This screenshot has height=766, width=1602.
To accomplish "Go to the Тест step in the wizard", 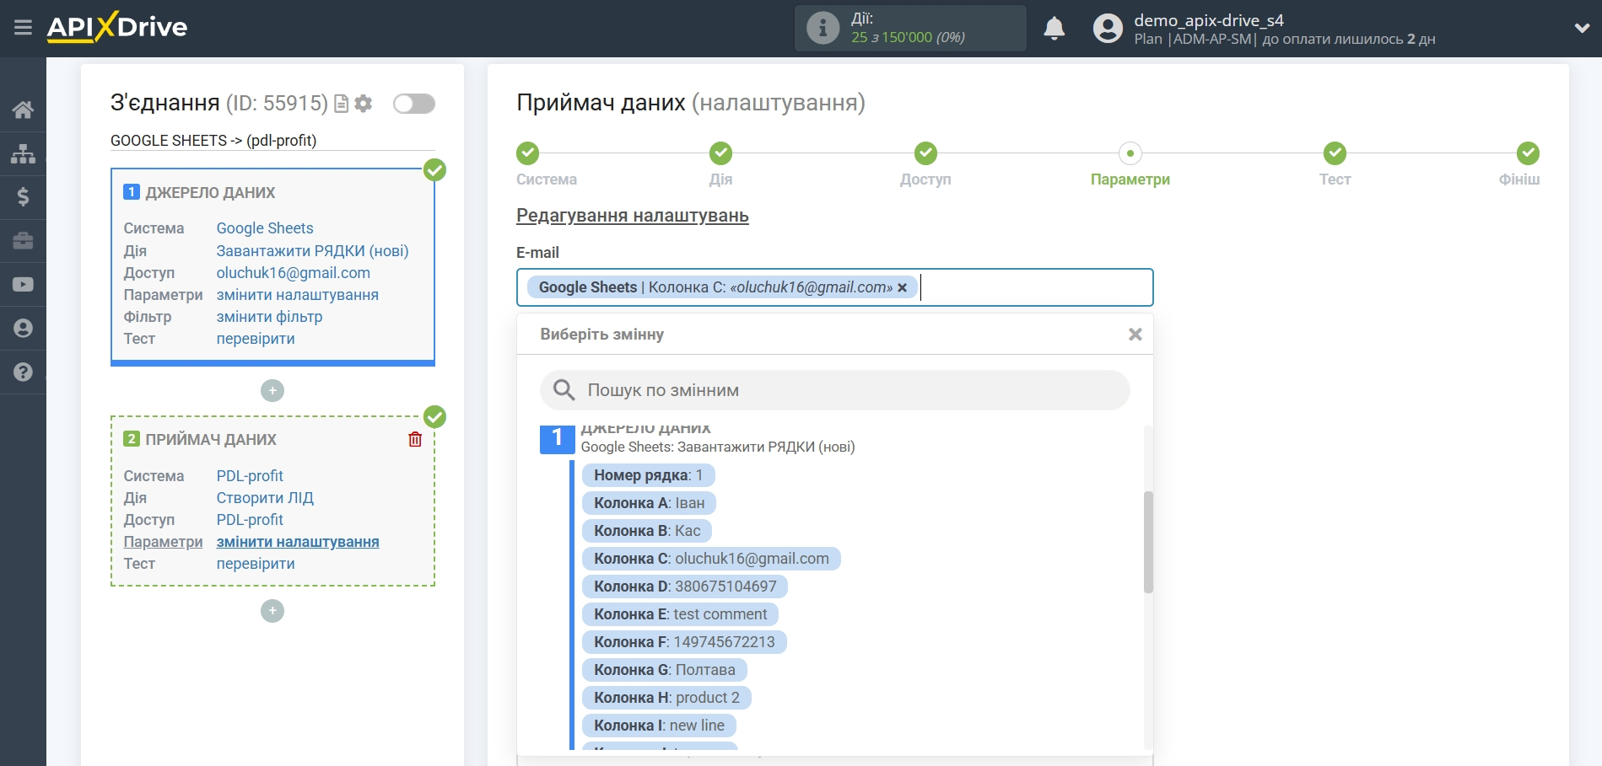I will (1335, 153).
